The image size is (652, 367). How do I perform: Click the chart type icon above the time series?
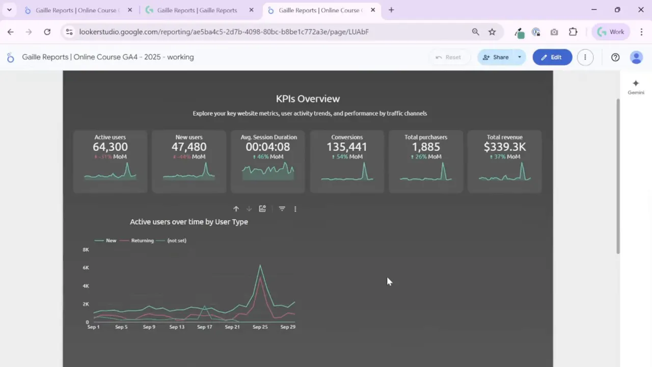[262, 208]
